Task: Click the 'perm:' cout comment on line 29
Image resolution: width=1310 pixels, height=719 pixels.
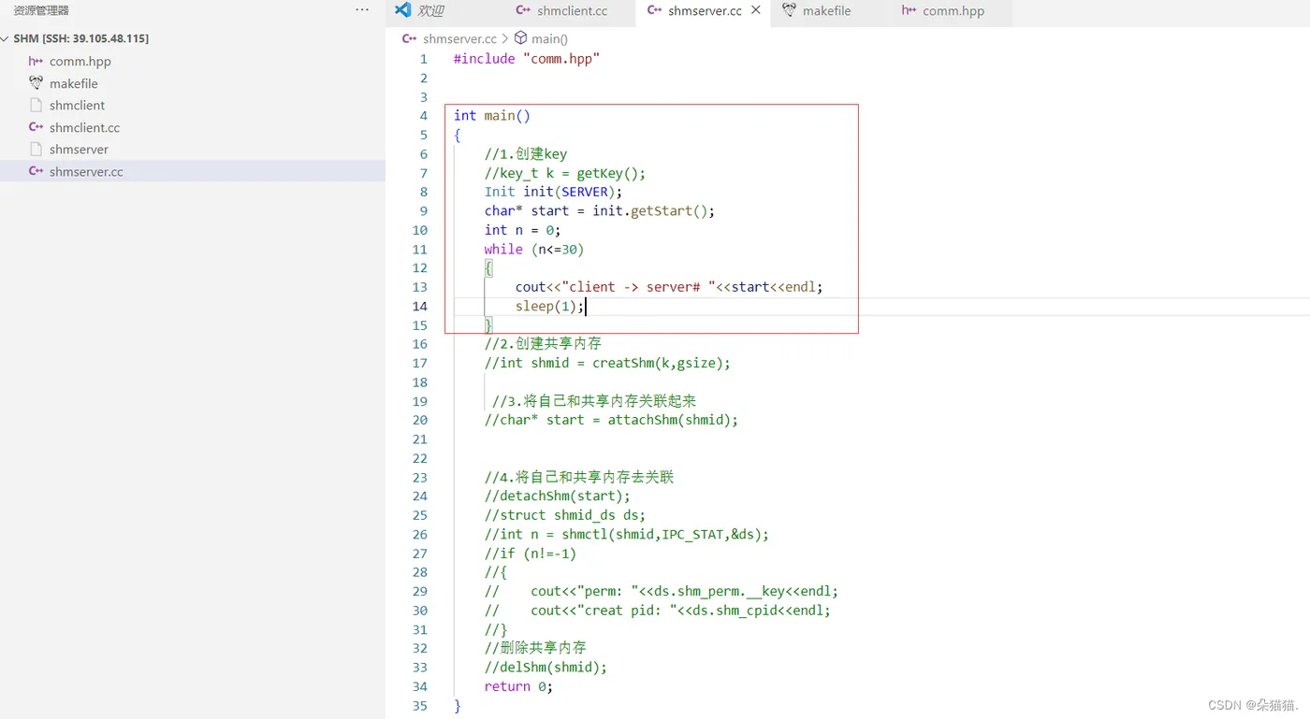Action: pyautogui.click(x=662, y=592)
